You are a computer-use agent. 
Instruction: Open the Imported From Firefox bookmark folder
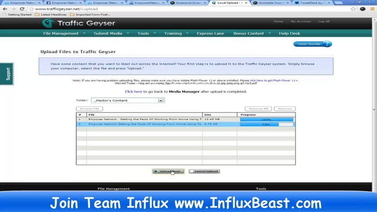tap(90, 14)
